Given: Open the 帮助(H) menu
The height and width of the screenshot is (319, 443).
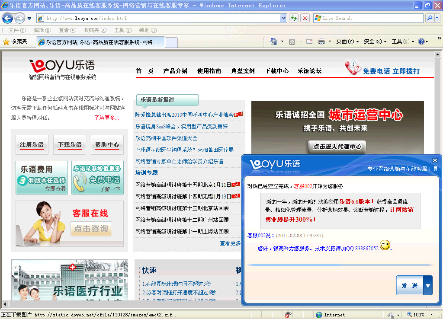Looking at the screenshot, I should pos(148,30).
